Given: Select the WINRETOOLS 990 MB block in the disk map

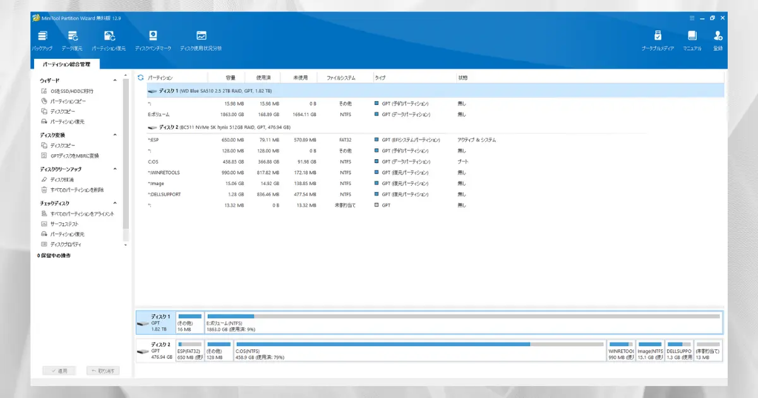Looking at the screenshot, I should 620,351.
